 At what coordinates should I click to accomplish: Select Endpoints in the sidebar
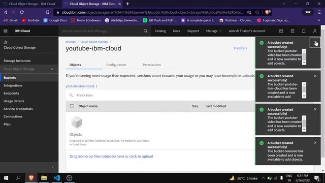[11, 94]
